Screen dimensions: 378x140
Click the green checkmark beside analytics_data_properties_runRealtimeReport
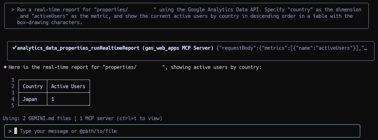14,48
